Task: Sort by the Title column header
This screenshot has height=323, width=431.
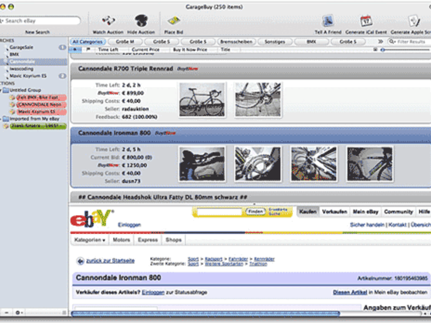Action: [226, 50]
